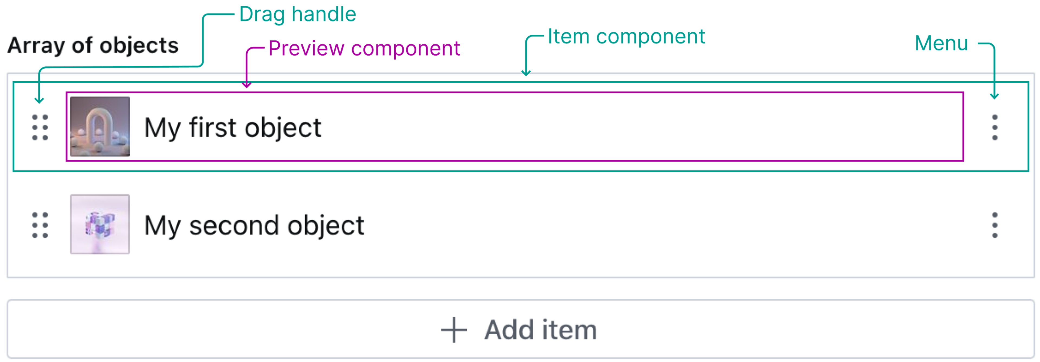This screenshot has height=362, width=1040.
Task: Grab the drag handle of My first object
Action: pos(40,127)
